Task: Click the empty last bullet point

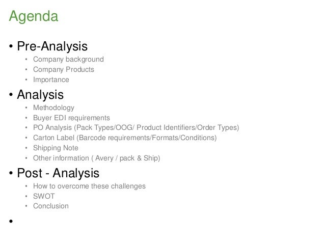Action: point(11,221)
